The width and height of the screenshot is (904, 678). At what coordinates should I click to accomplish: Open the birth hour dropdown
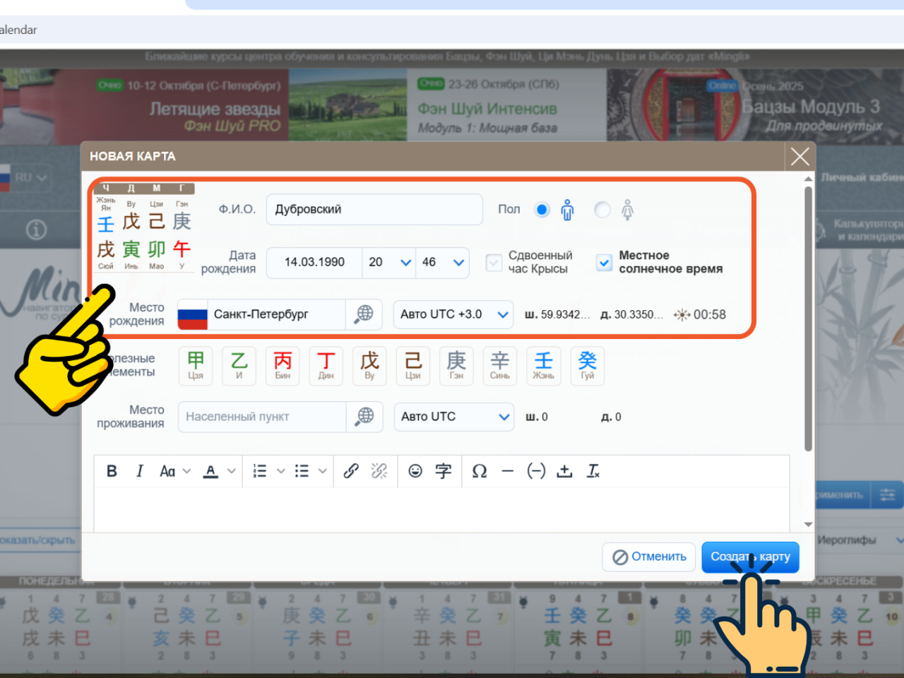tap(388, 263)
